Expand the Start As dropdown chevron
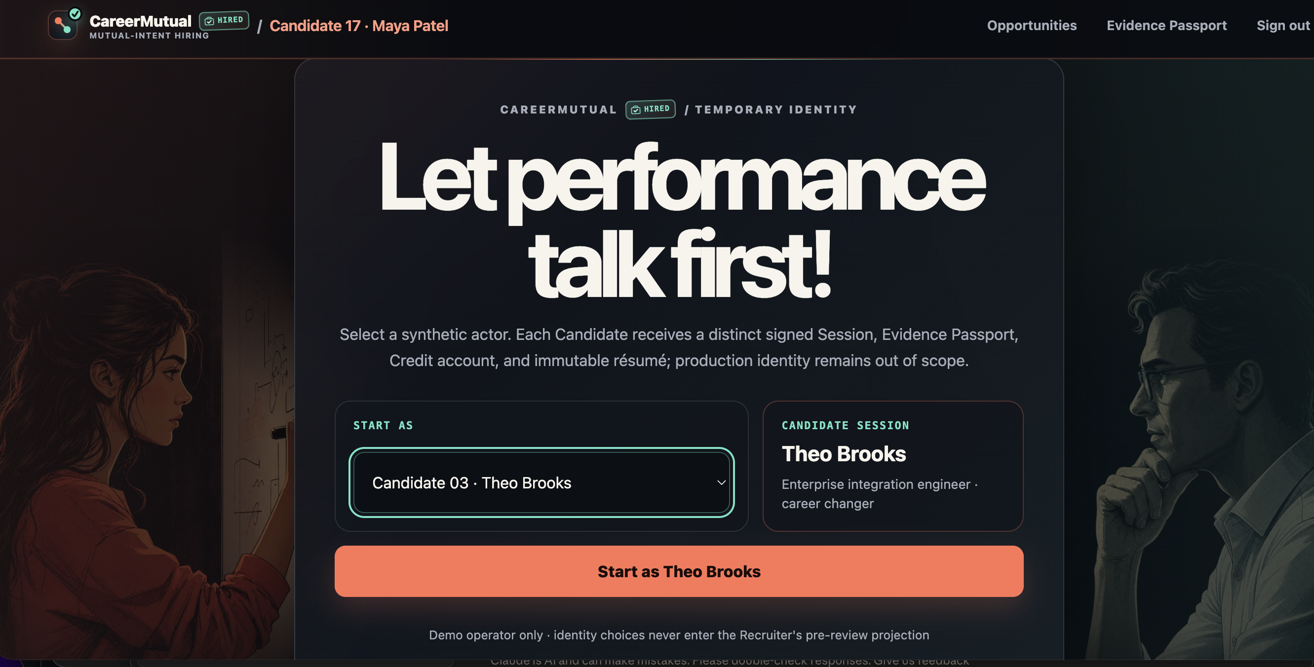 point(721,482)
